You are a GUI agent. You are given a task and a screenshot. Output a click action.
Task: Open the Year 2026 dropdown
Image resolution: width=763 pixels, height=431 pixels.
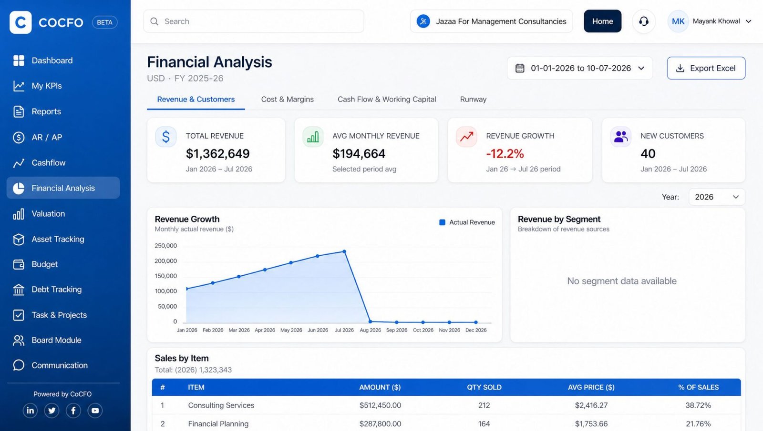coord(717,197)
